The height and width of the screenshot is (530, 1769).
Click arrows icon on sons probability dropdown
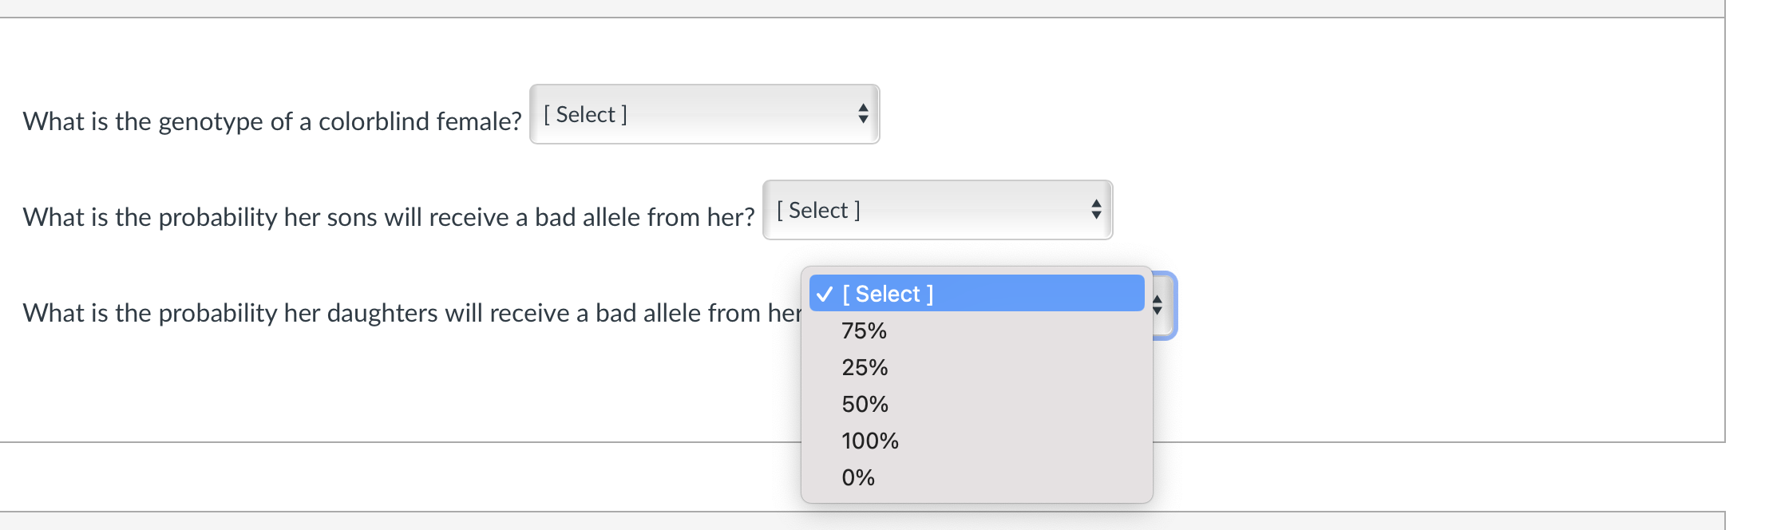[1096, 210]
